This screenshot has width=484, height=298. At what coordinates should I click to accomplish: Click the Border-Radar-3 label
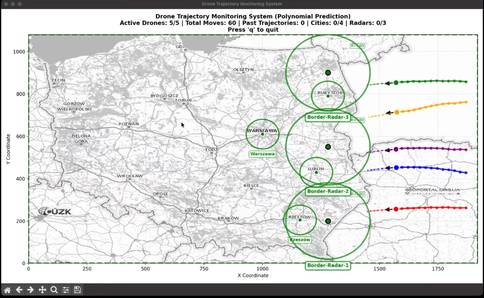(x=328, y=117)
